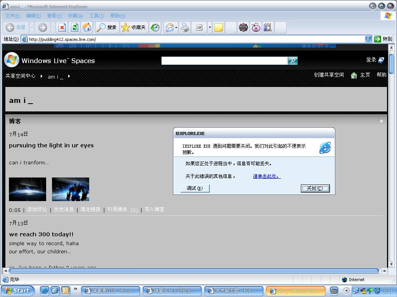The width and height of the screenshot is (397, 297).
Task: Click the vertical scrollbar thumb
Action: [391, 63]
